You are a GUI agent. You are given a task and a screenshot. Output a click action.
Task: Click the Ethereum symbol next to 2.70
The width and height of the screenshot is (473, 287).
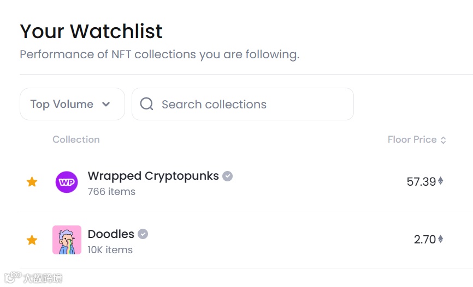441,239
